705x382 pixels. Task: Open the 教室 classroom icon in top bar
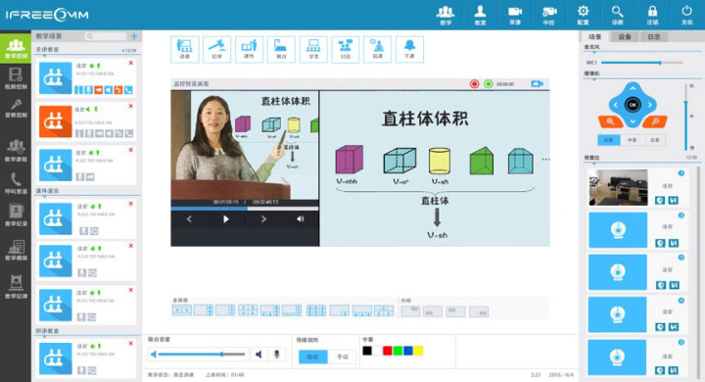[x=480, y=15]
